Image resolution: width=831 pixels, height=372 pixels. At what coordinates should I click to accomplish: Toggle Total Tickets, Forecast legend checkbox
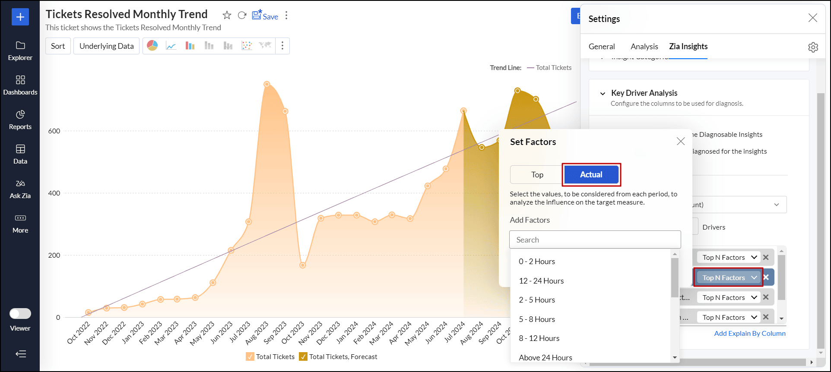[303, 356]
